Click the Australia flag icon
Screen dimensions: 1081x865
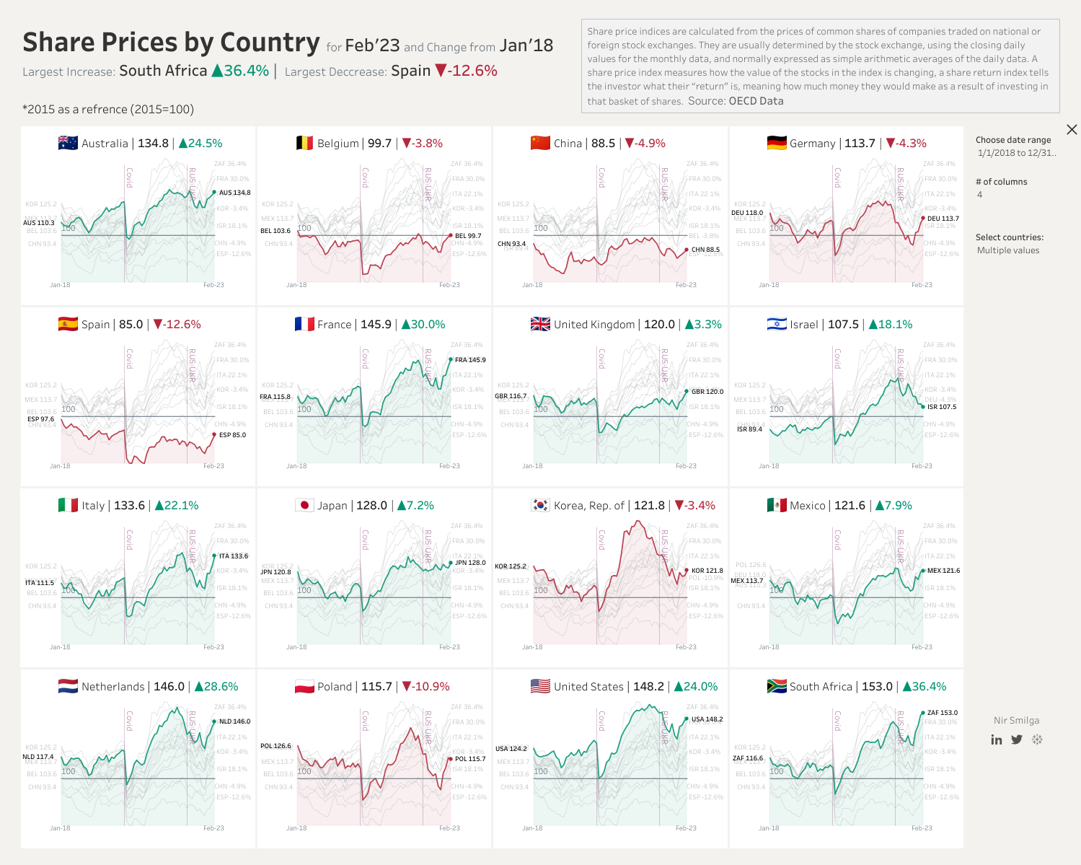click(x=68, y=143)
